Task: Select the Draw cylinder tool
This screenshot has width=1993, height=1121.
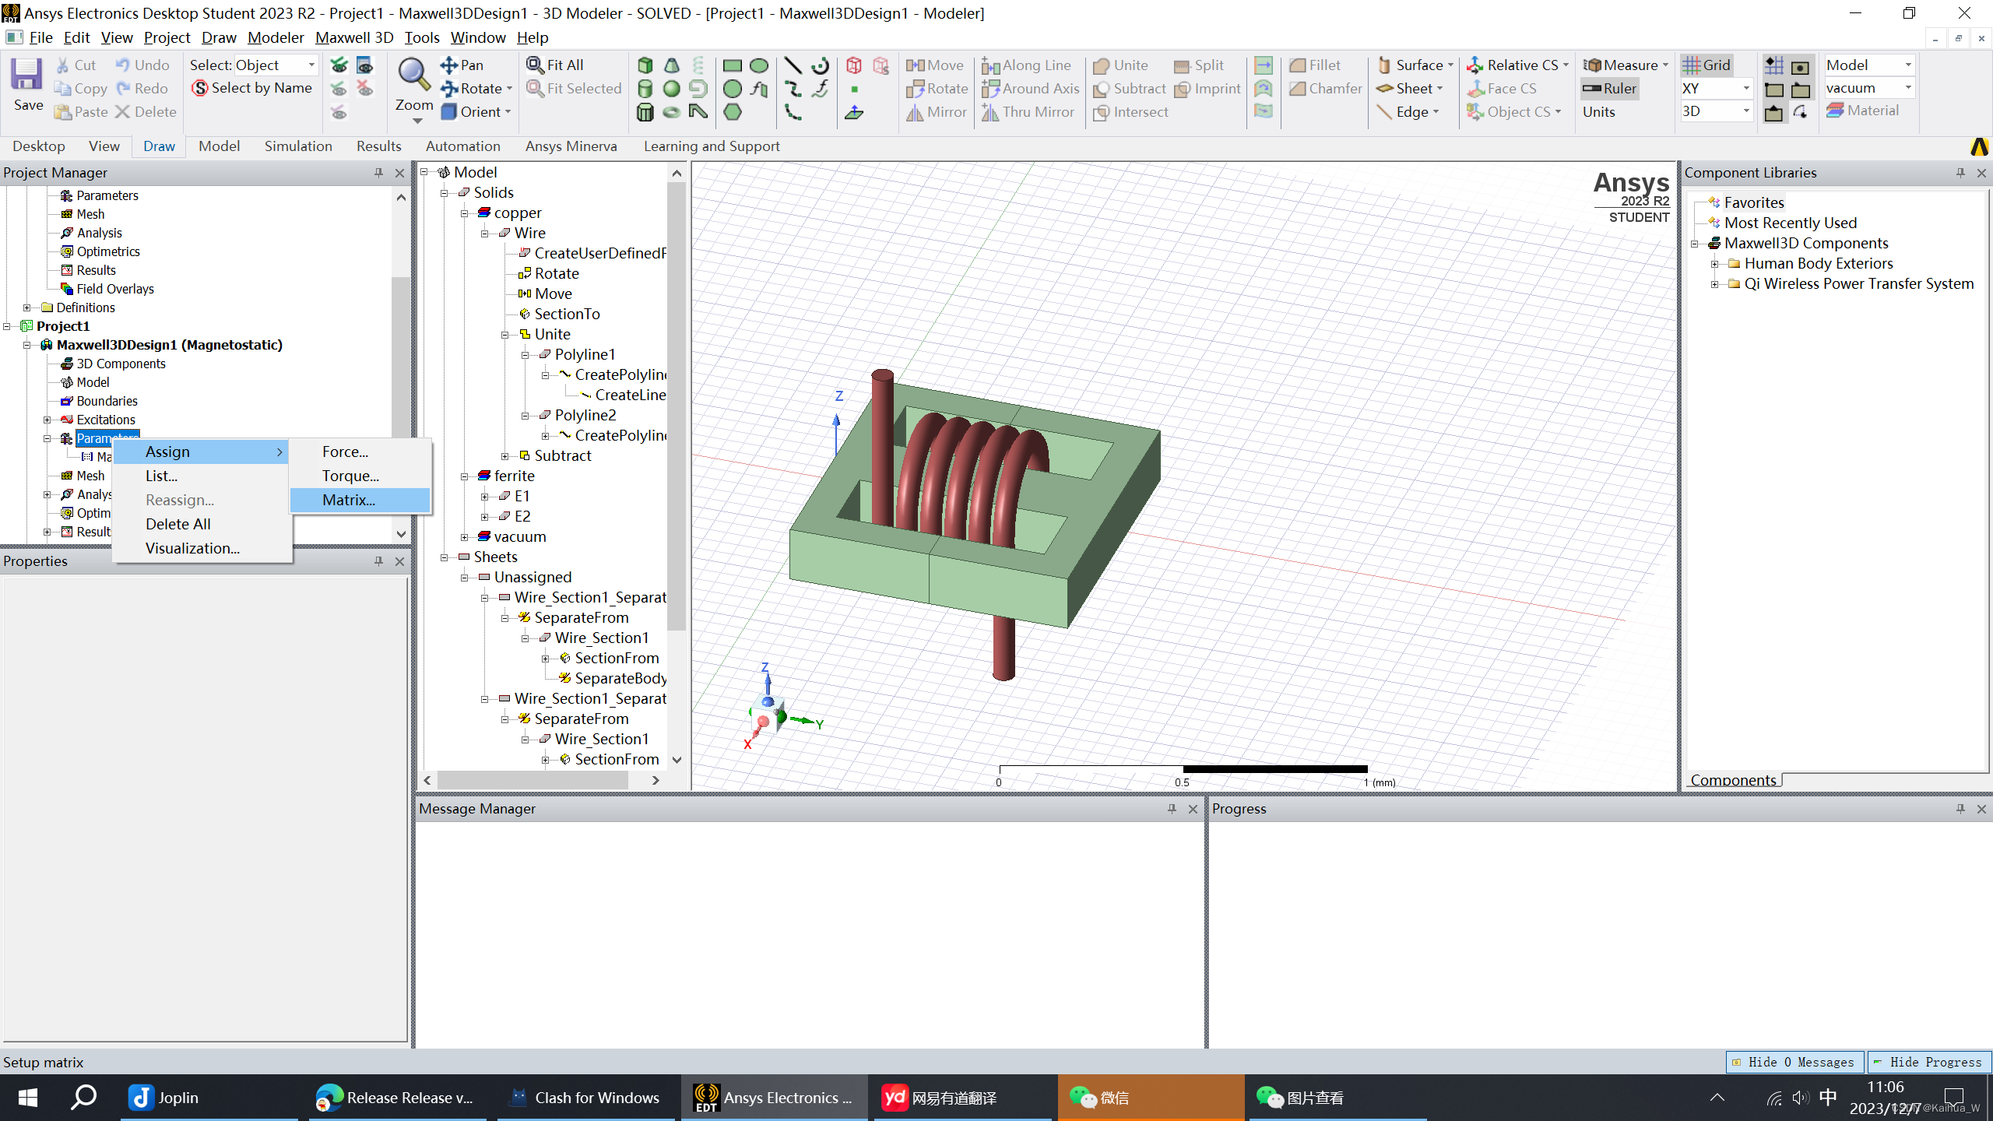Action: pyautogui.click(x=645, y=89)
